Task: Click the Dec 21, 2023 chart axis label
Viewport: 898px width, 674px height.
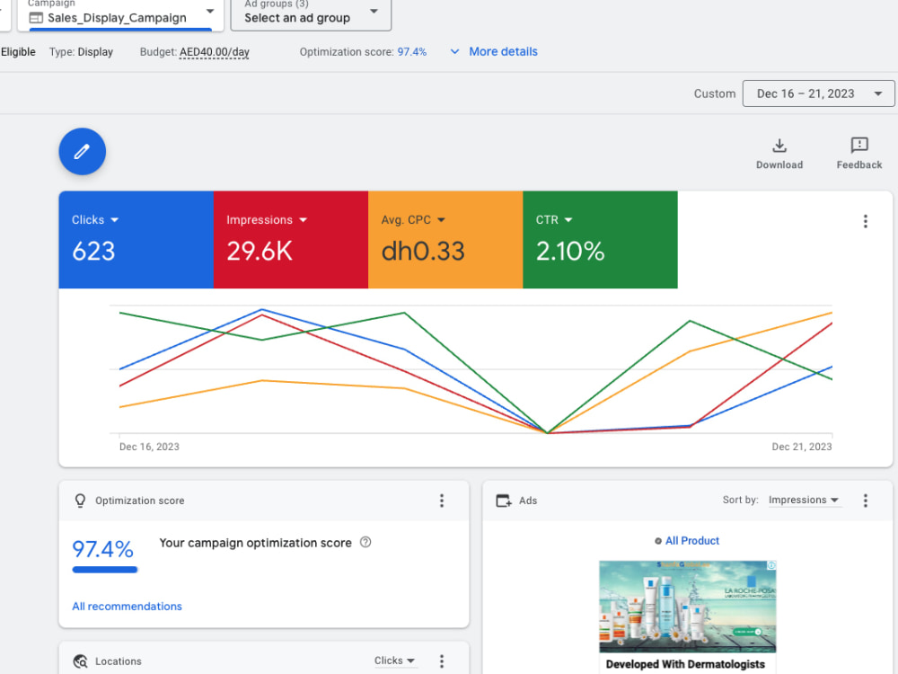Action: pos(801,447)
